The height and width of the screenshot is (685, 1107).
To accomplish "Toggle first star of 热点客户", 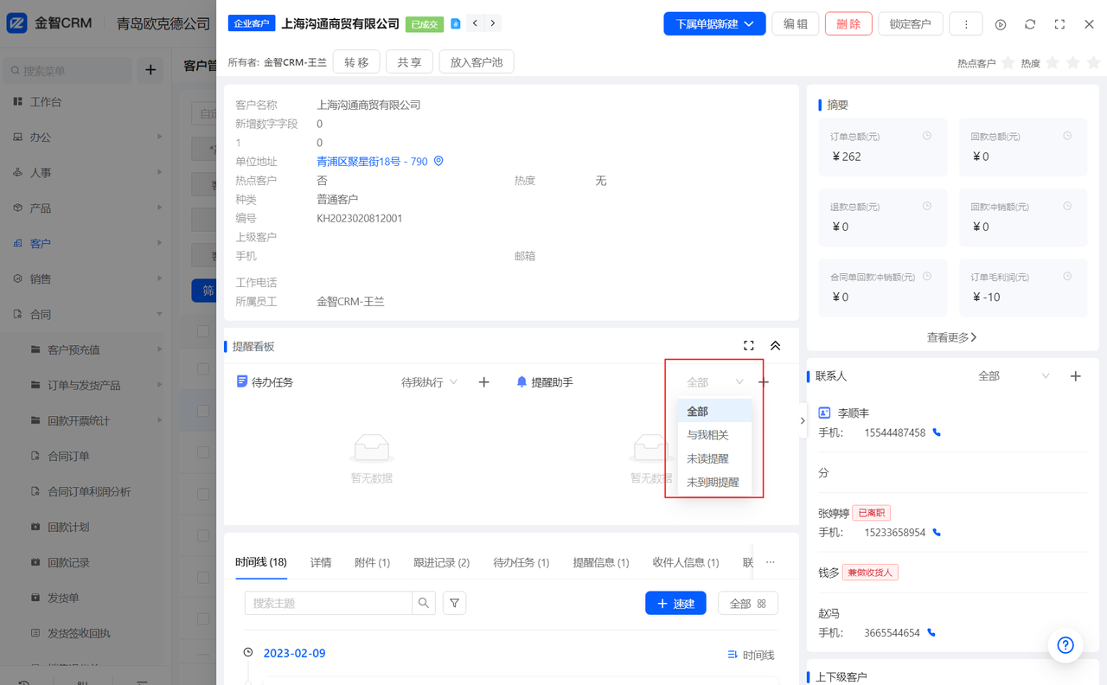I will pyautogui.click(x=1008, y=62).
